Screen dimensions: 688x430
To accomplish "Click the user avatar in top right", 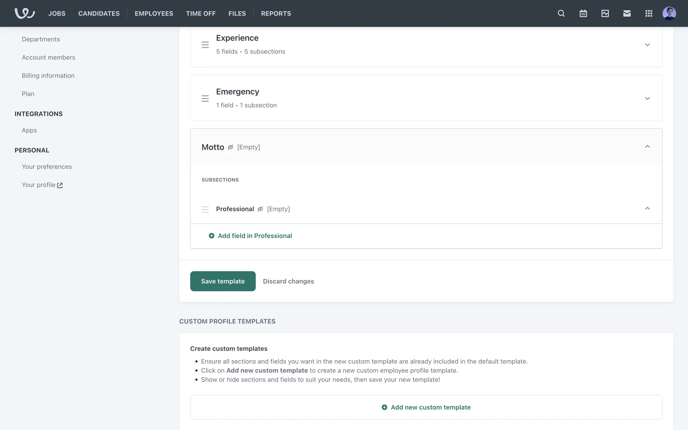I will (669, 13).
